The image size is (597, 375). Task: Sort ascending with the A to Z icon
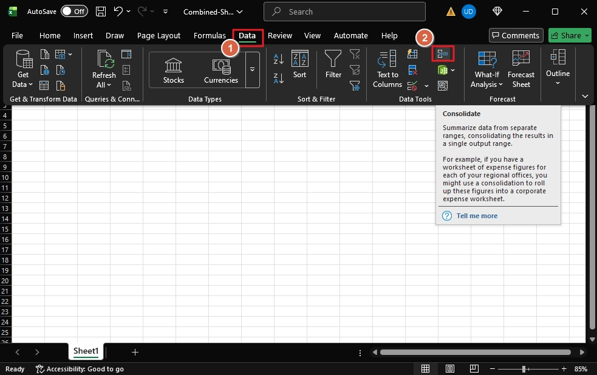point(279,59)
